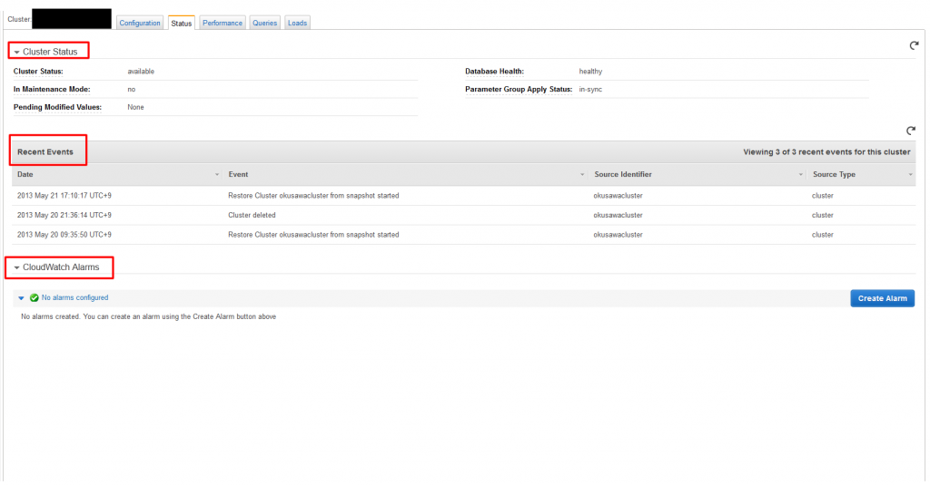Switch to the Performance tab
The width and height of the screenshot is (930, 485).
pyautogui.click(x=223, y=23)
